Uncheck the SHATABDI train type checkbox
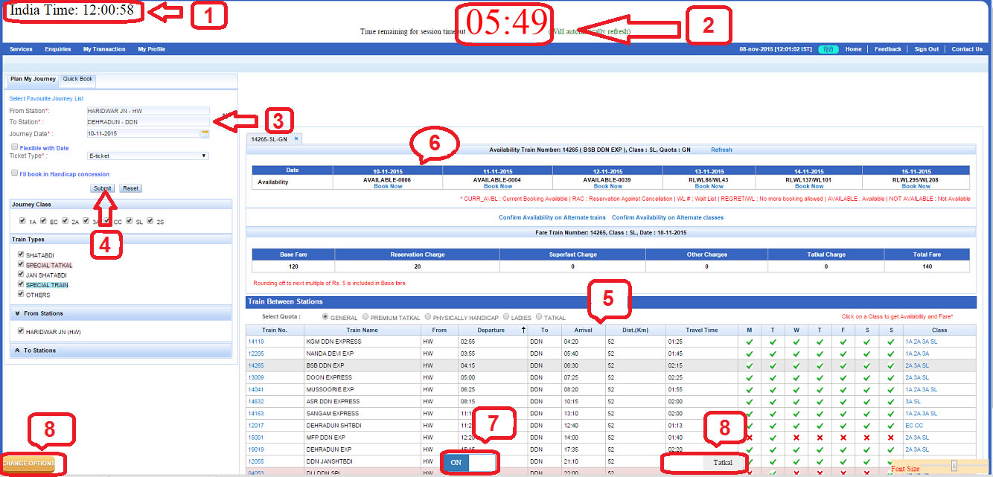This screenshot has width=993, height=477. point(21,254)
